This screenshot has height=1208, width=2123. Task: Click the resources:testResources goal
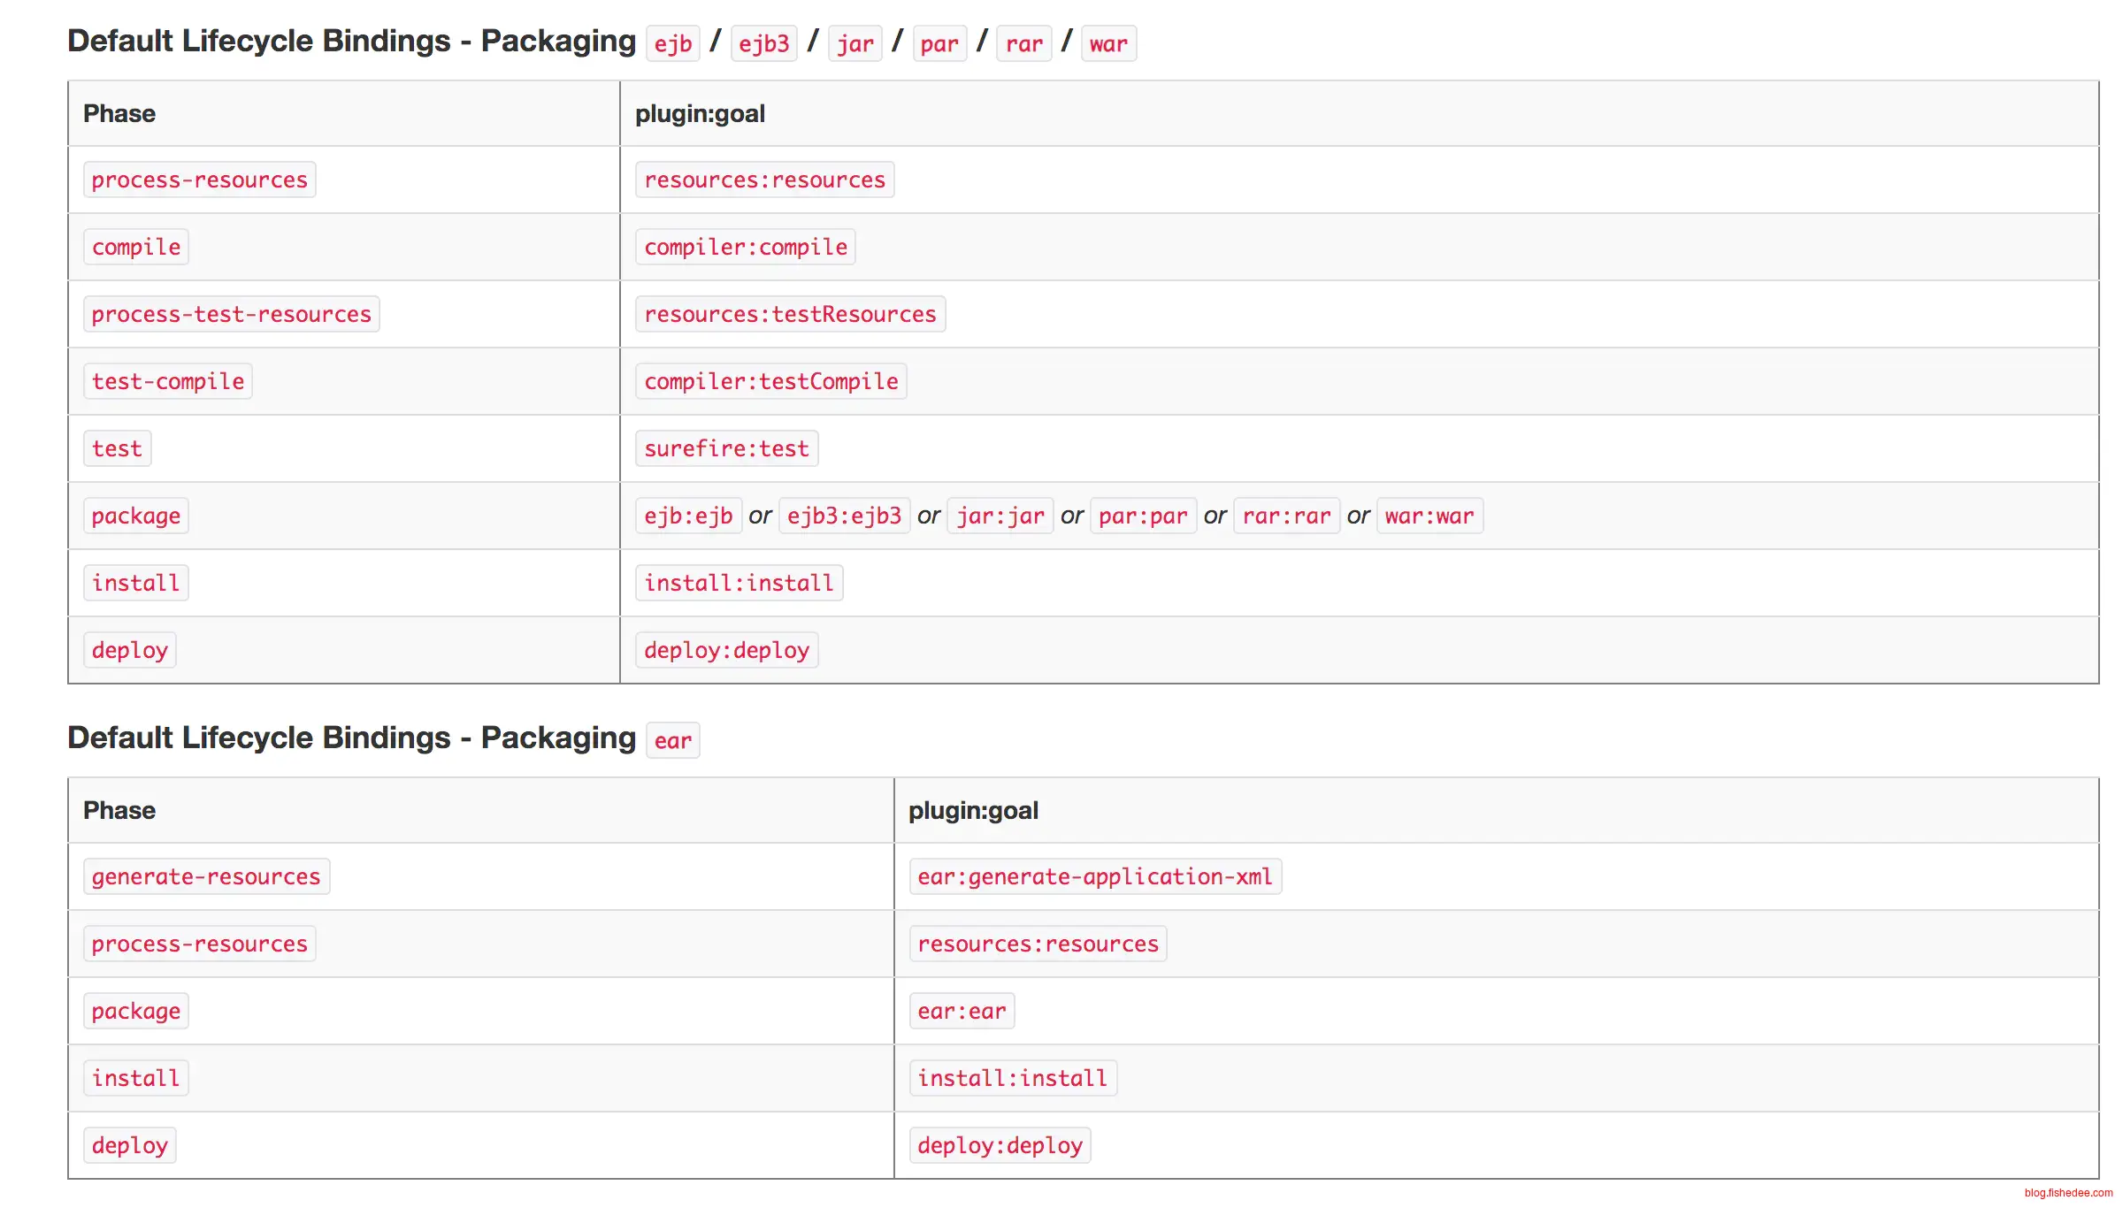pyautogui.click(x=790, y=315)
